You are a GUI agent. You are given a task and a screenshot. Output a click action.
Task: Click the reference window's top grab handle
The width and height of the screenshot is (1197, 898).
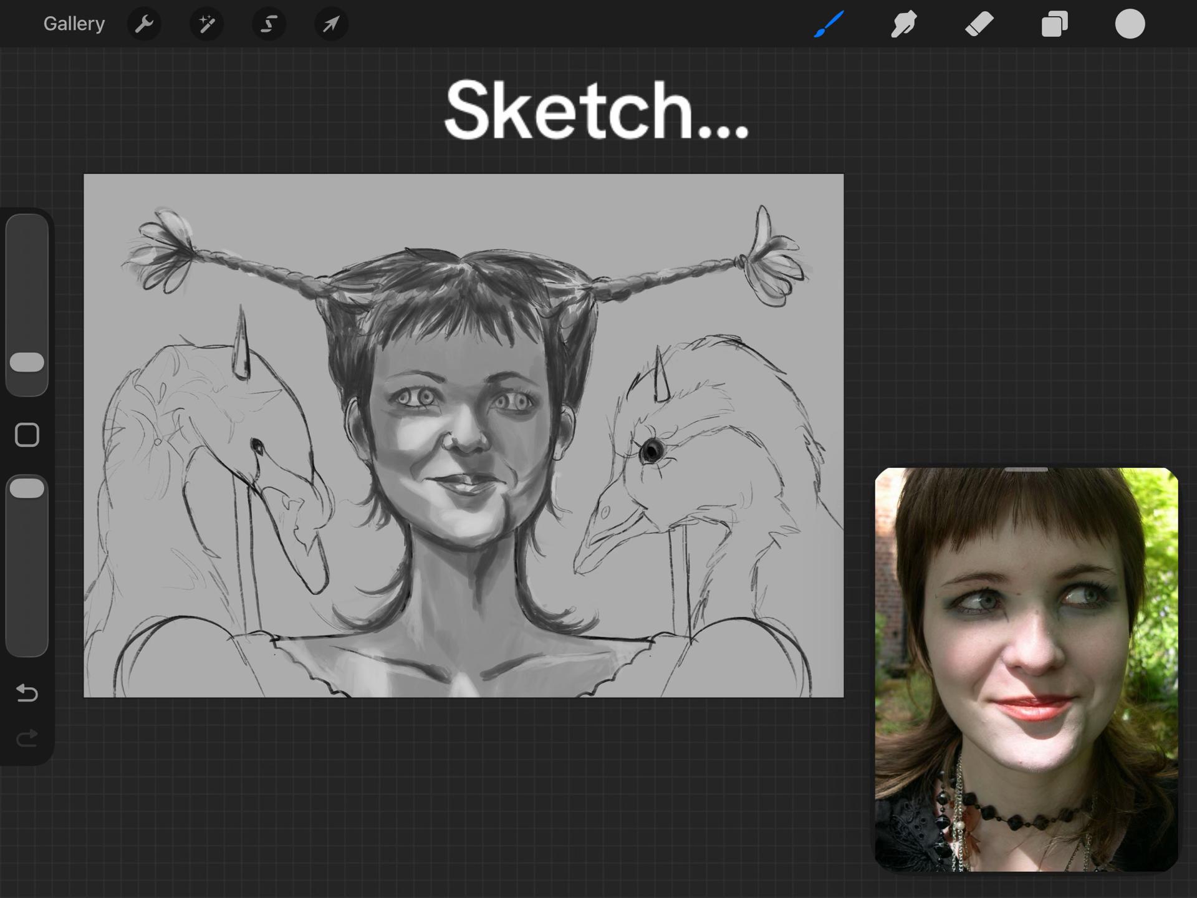point(1026,470)
